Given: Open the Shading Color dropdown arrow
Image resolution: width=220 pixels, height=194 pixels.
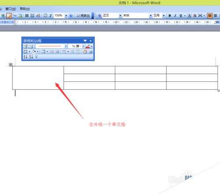Looking at the screenshot, I should click(x=38, y=51).
